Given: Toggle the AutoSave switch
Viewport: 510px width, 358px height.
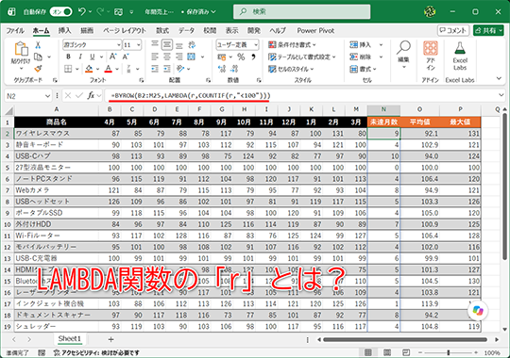Looking at the screenshot, I should click(x=60, y=12).
